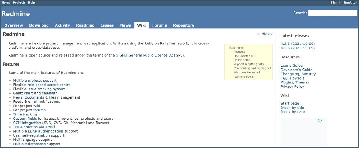Open release 4.1.5 (2021-10-09)
Screen dimensions: 359x148
pyautogui.click(x=298, y=48)
